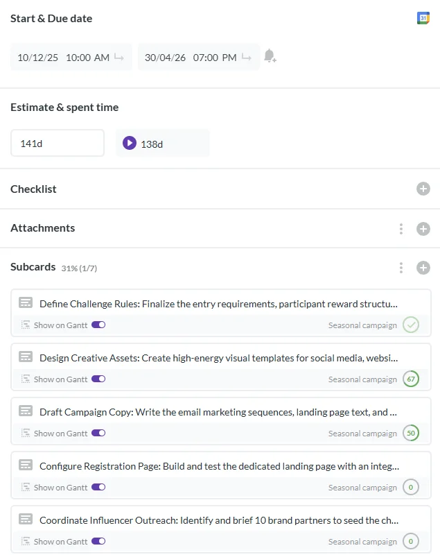
Task: Open the Google Calendar sync icon
Action: (423, 18)
